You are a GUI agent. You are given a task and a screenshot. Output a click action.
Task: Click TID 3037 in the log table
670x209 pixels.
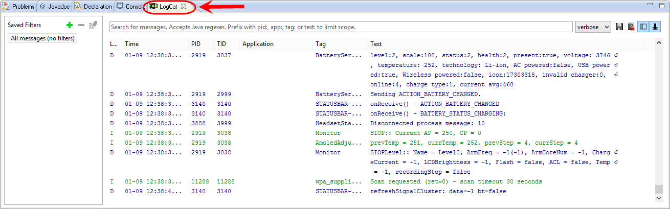pos(224,56)
